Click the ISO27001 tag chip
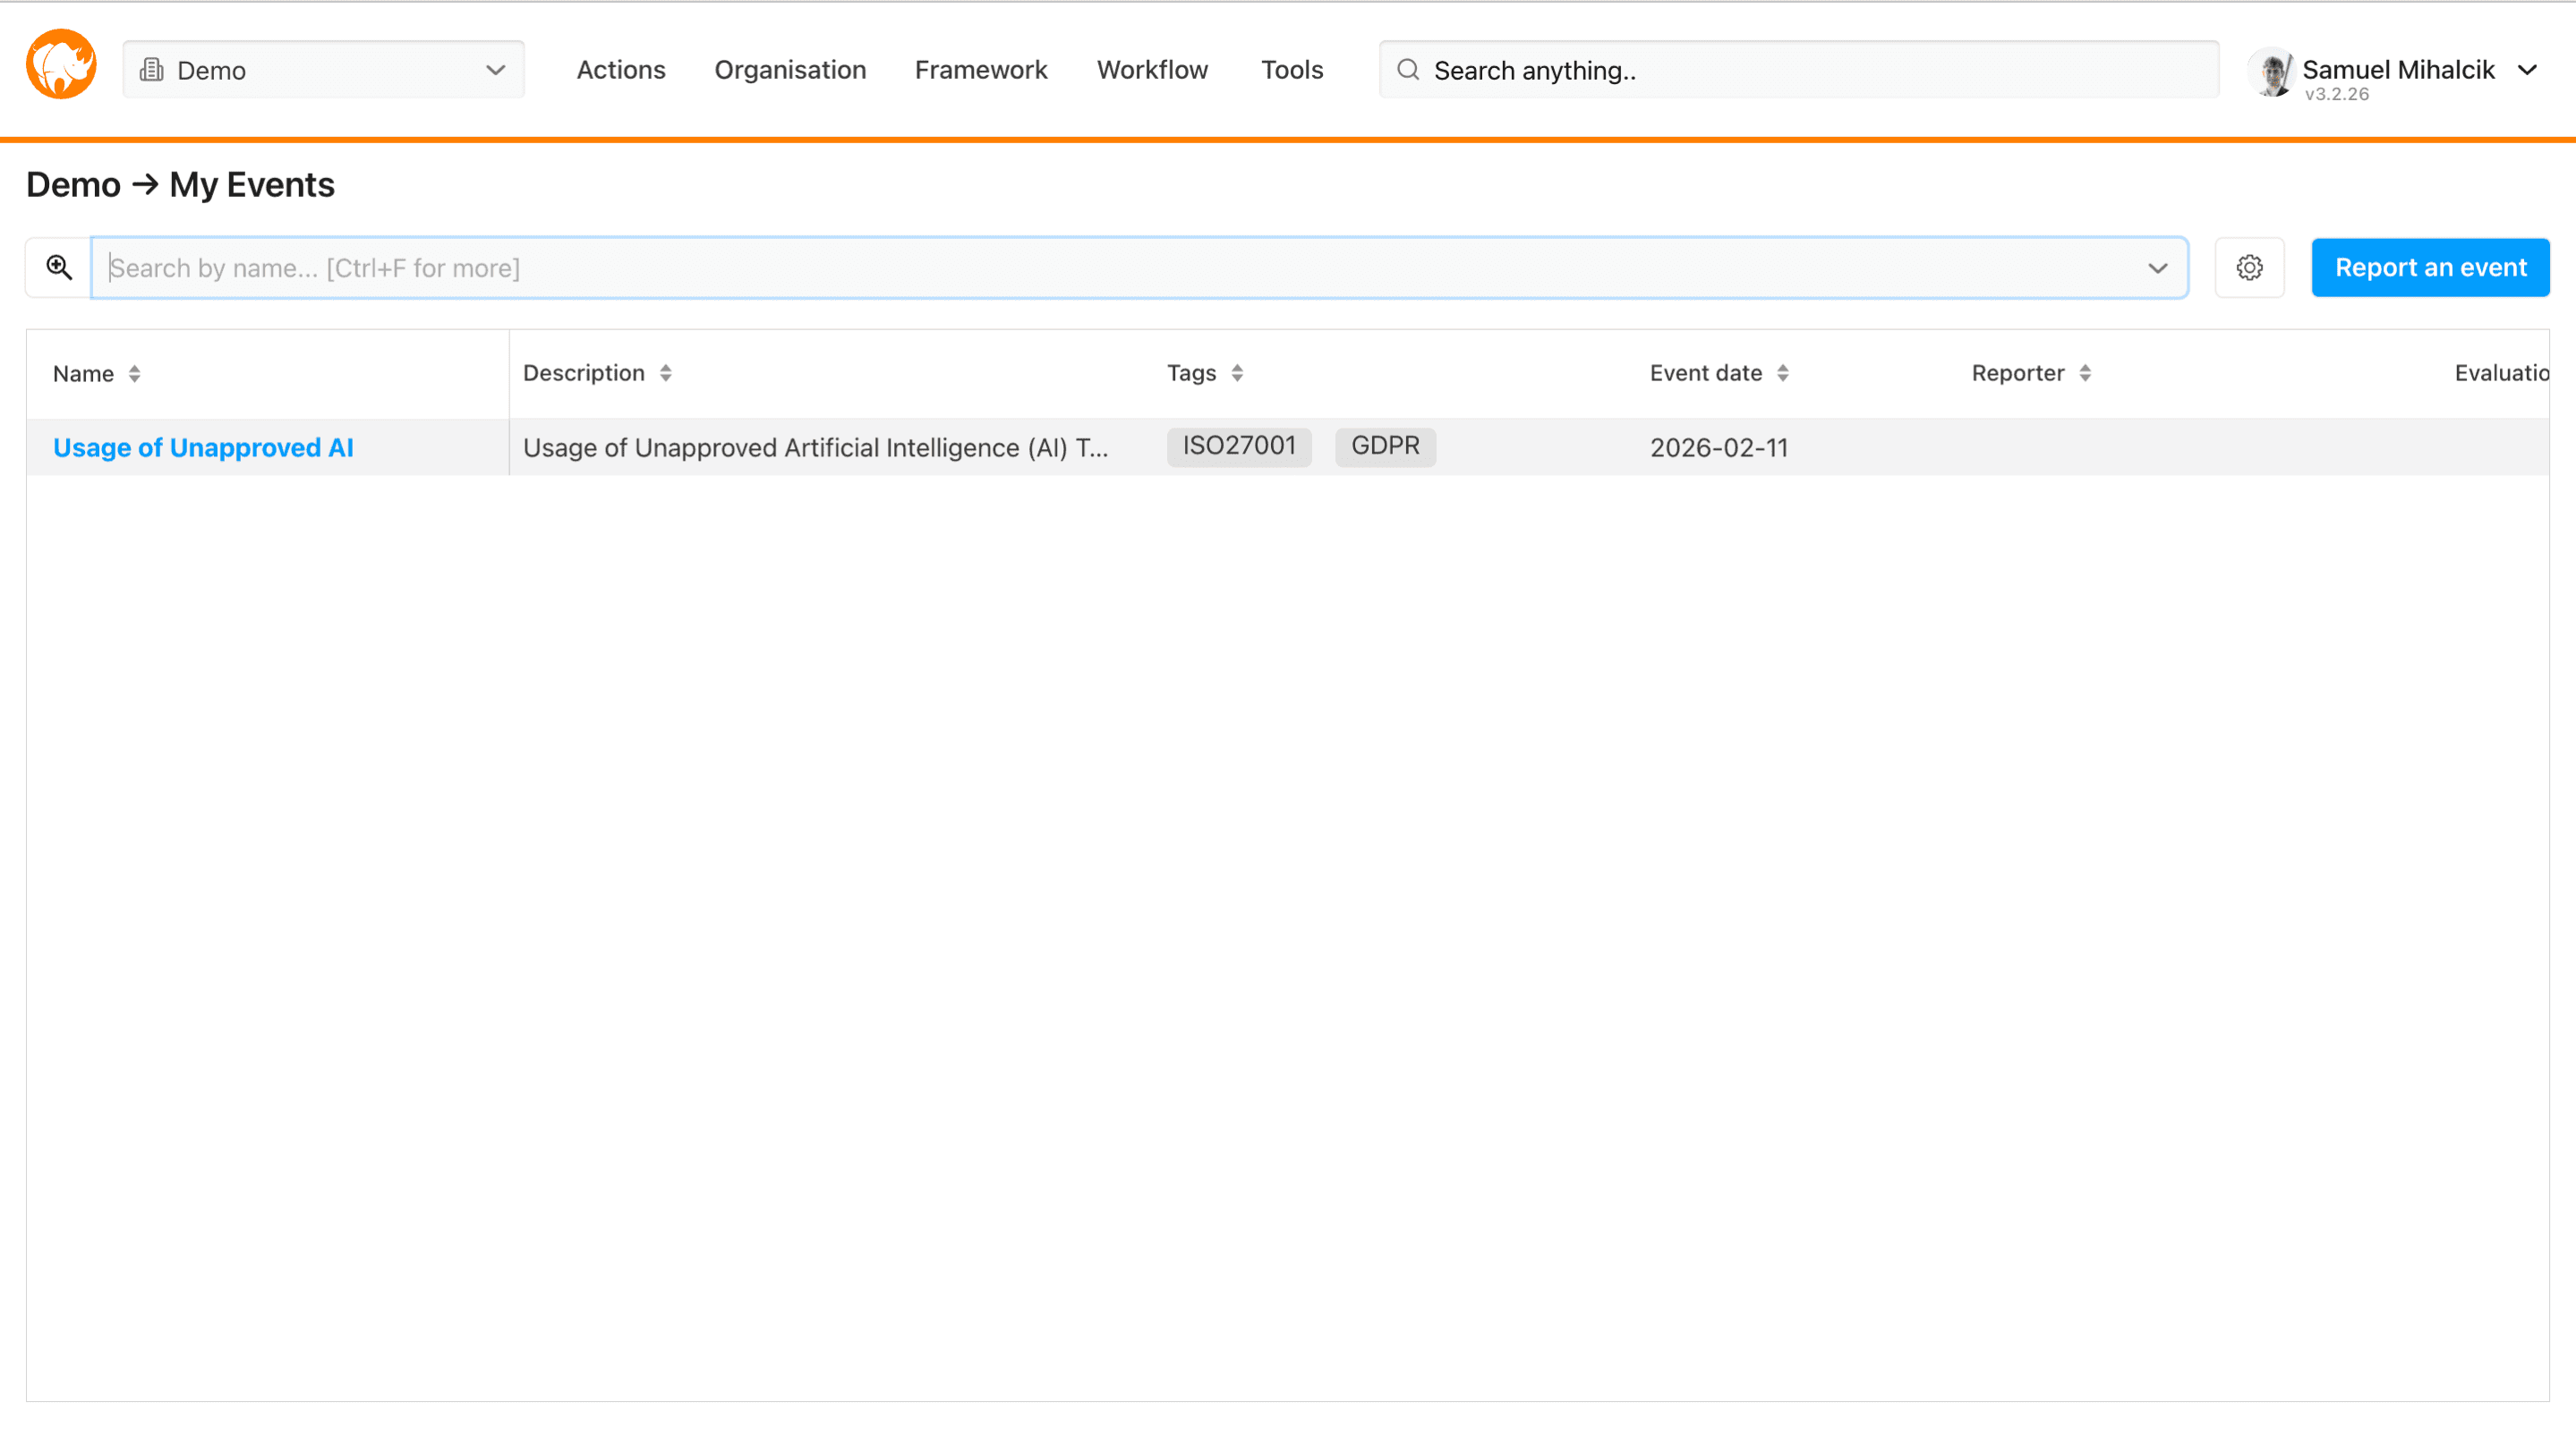This screenshot has width=2576, height=1453. pos(1239,446)
